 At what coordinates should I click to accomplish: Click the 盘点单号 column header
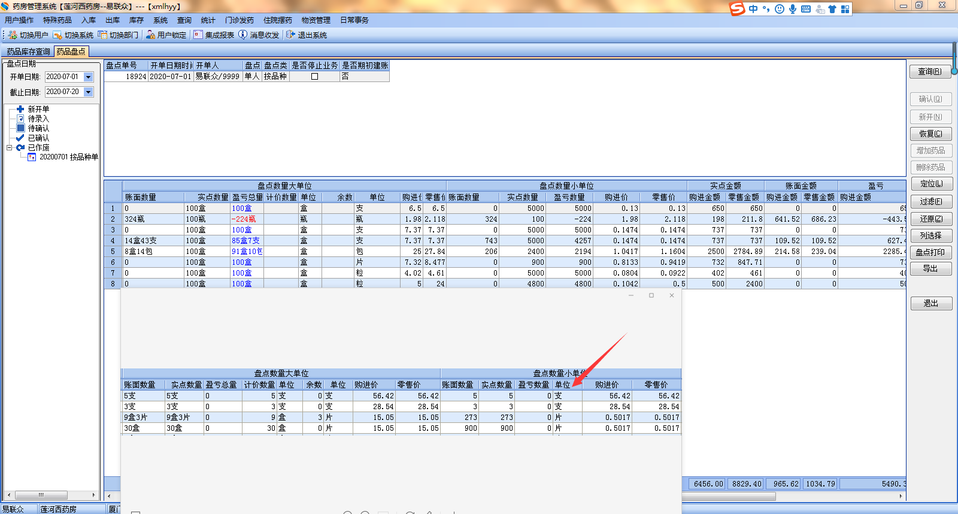[126, 65]
